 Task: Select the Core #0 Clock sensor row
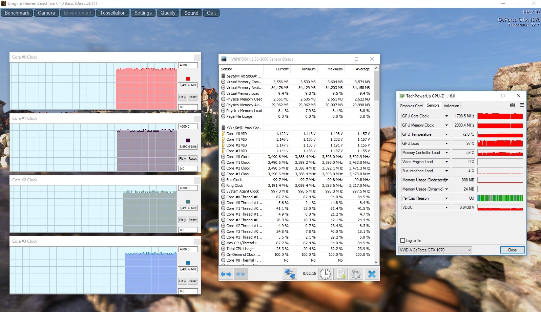click(296, 157)
